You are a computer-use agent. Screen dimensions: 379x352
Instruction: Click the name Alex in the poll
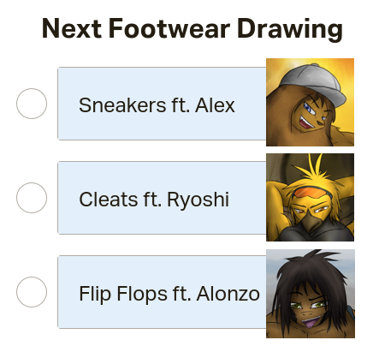215,105
